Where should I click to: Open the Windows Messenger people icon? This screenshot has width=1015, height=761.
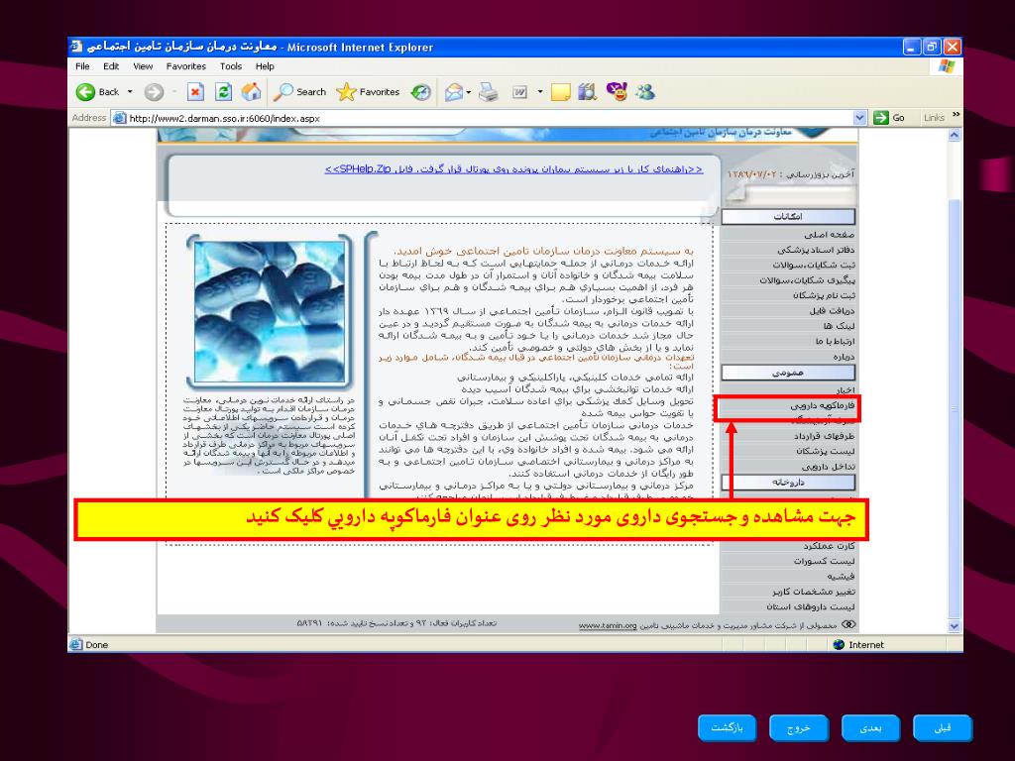[x=645, y=92]
